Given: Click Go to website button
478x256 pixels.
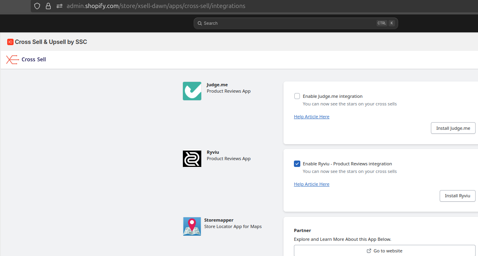Looking at the screenshot, I should point(385,250).
